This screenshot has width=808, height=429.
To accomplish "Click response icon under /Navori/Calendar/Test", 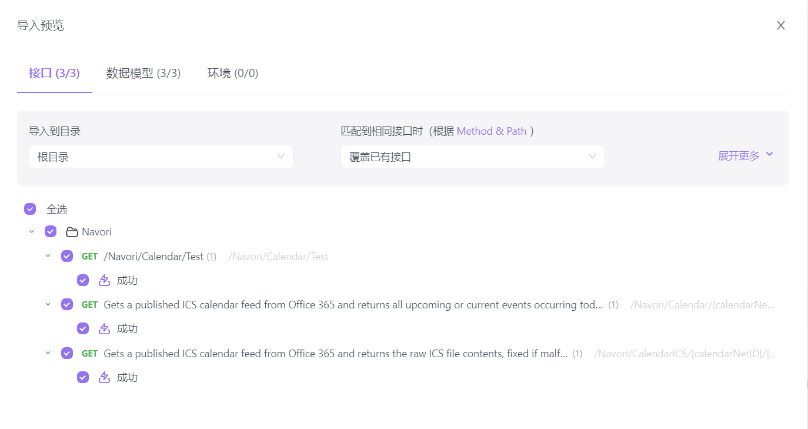I will pyautogui.click(x=104, y=280).
